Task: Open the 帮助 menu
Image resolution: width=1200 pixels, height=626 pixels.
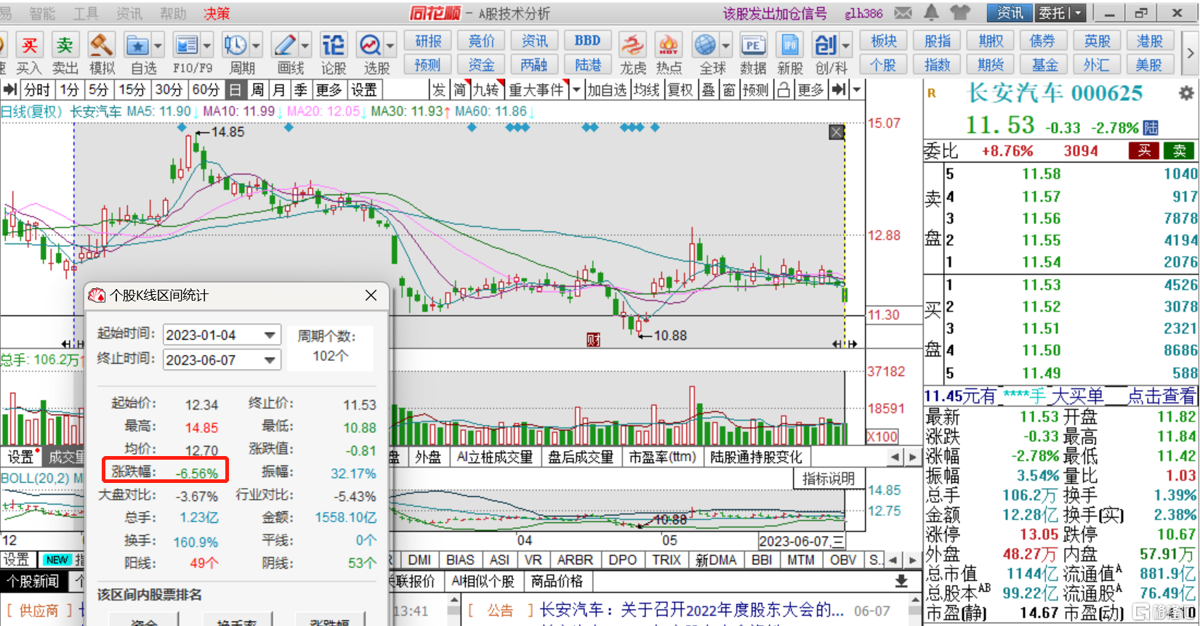Action: coord(173,13)
